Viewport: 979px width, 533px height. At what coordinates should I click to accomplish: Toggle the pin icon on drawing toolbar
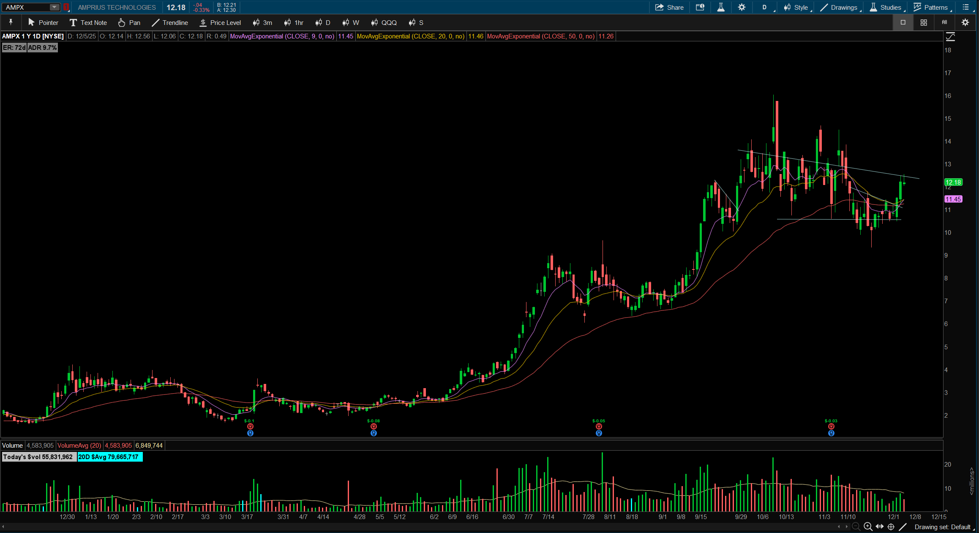(11, 22)
